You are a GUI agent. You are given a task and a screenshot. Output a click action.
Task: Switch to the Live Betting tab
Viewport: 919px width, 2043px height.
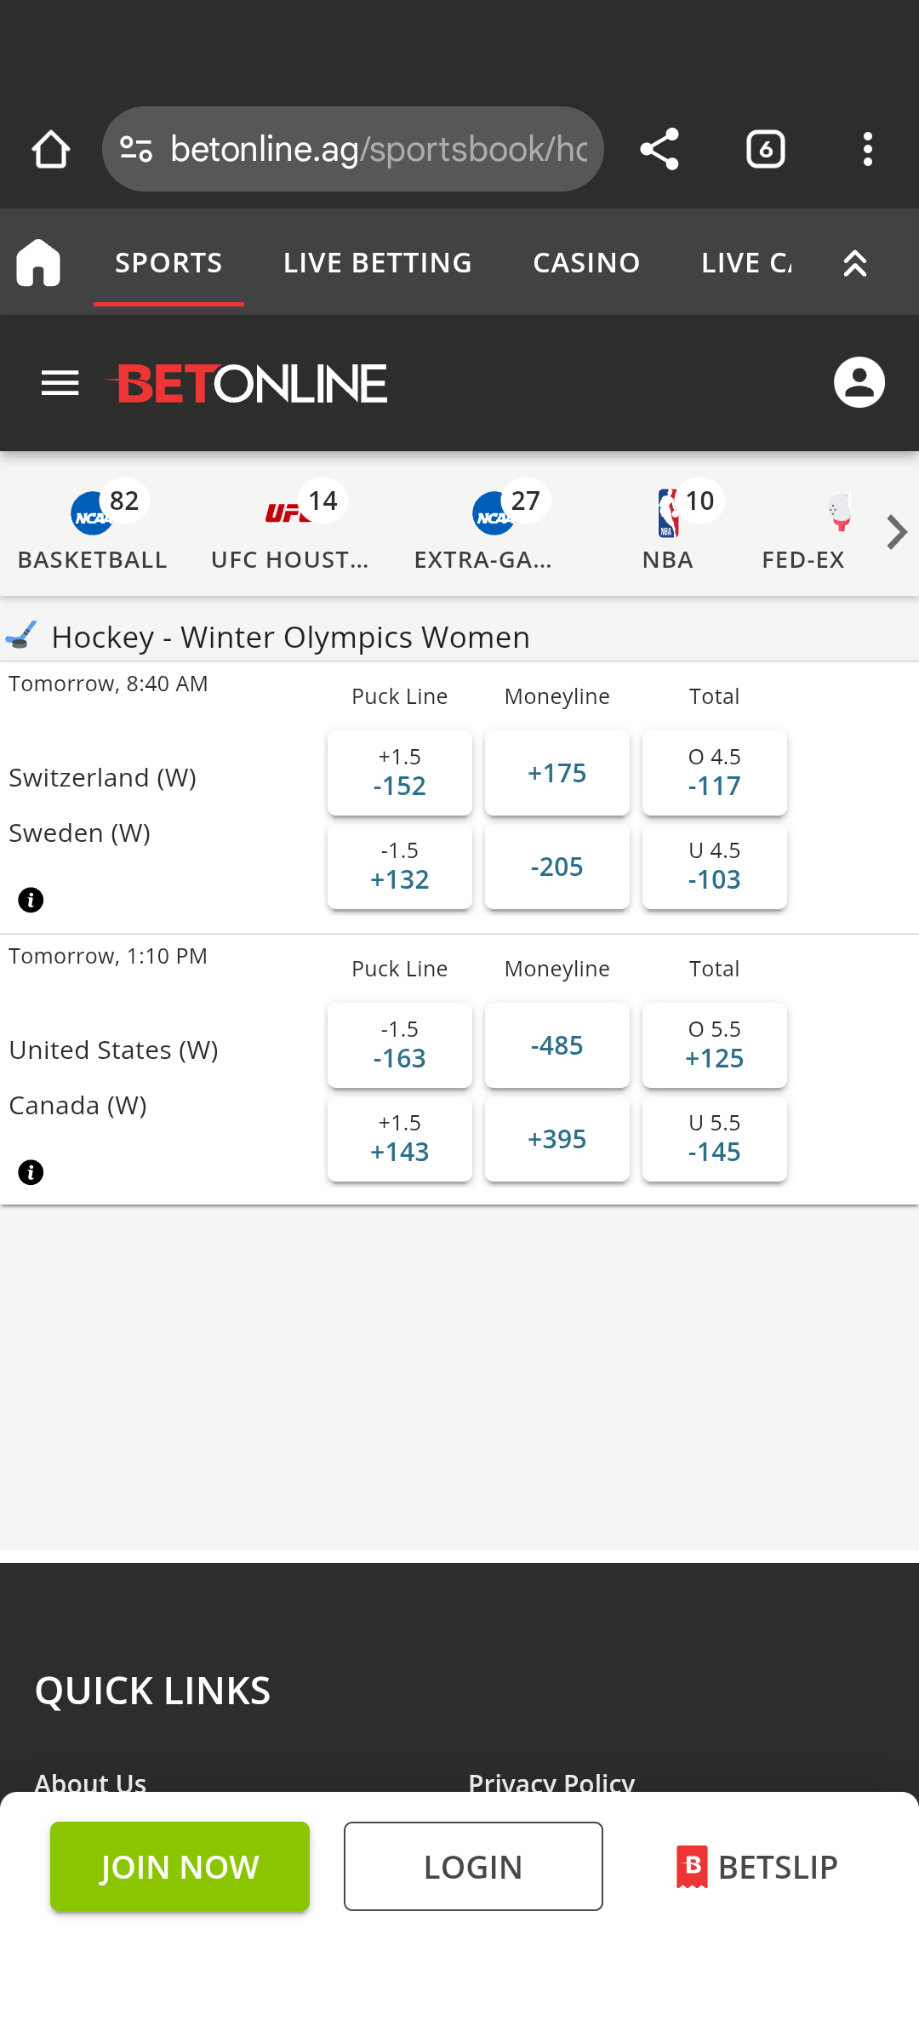pyautogui.click(x=377, y=263)
